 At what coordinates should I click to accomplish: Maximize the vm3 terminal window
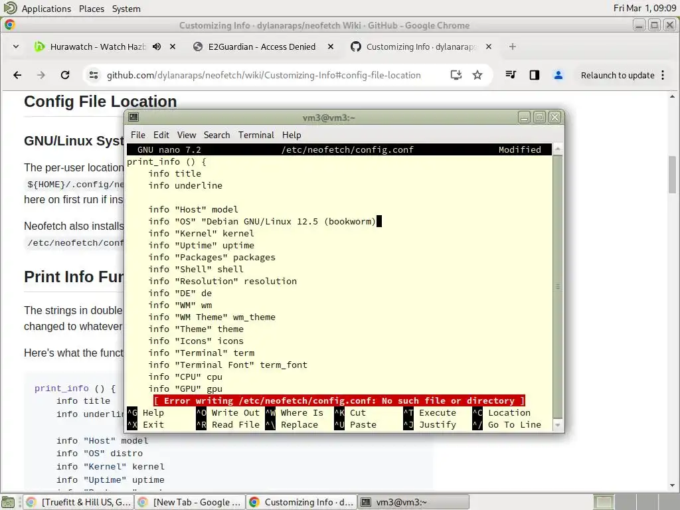[x=539, y=117]
